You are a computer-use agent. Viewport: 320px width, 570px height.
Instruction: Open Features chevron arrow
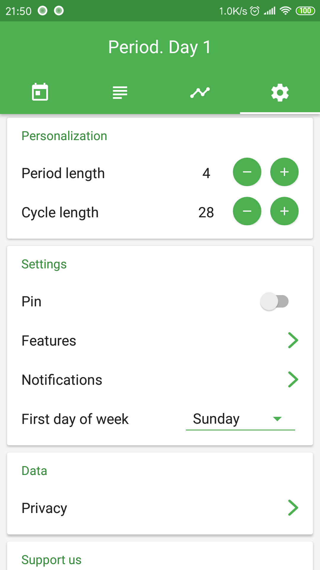(x=293, y=340)
